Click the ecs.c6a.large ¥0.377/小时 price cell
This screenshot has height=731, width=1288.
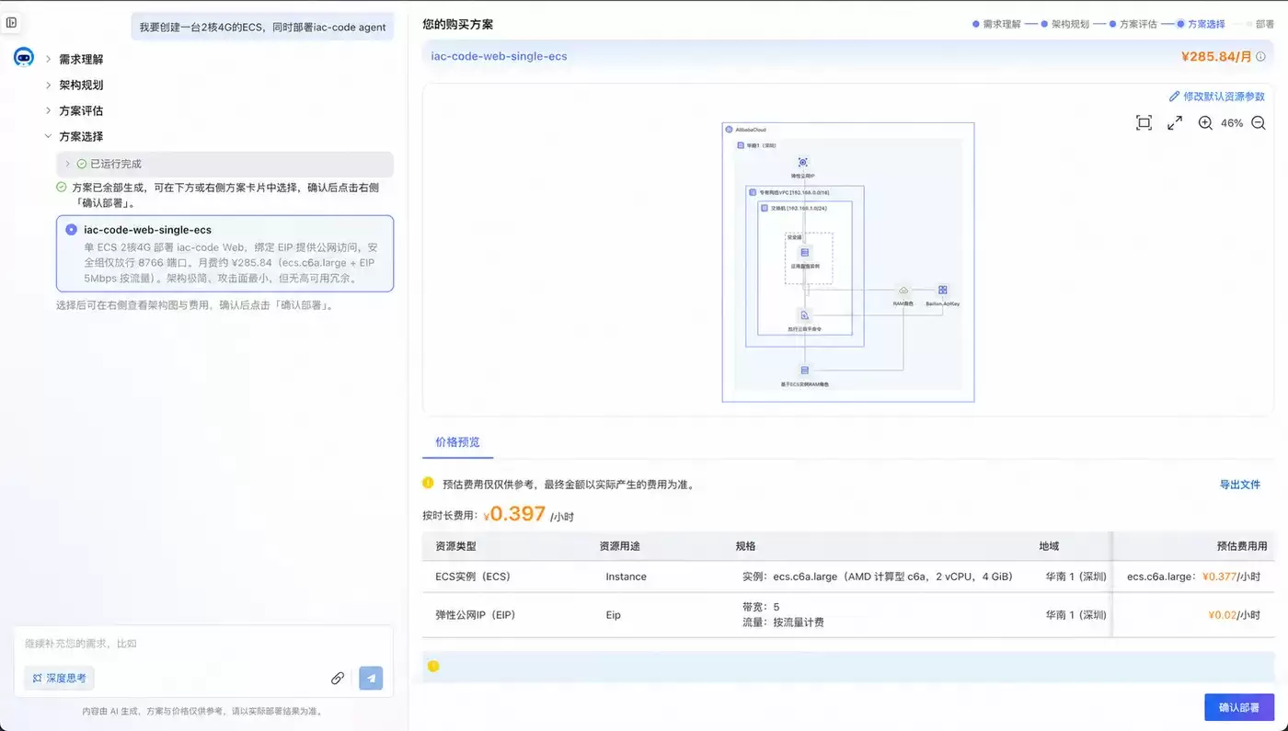(1193, 577)
